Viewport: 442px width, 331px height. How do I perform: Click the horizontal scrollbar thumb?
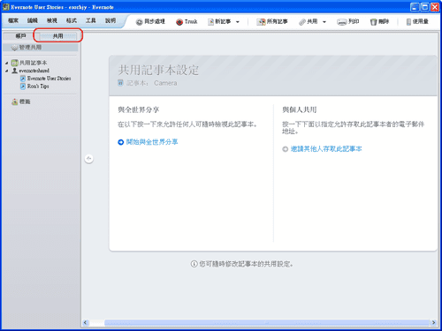(267, 323)
